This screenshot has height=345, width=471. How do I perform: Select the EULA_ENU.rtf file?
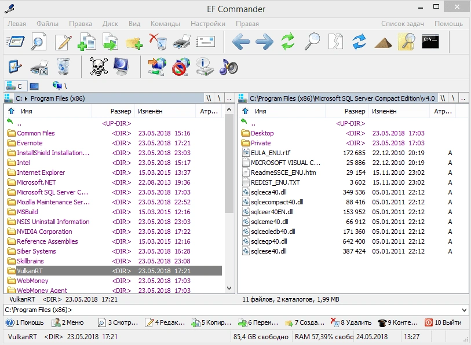pyautogui.click(x=348, y=153)
